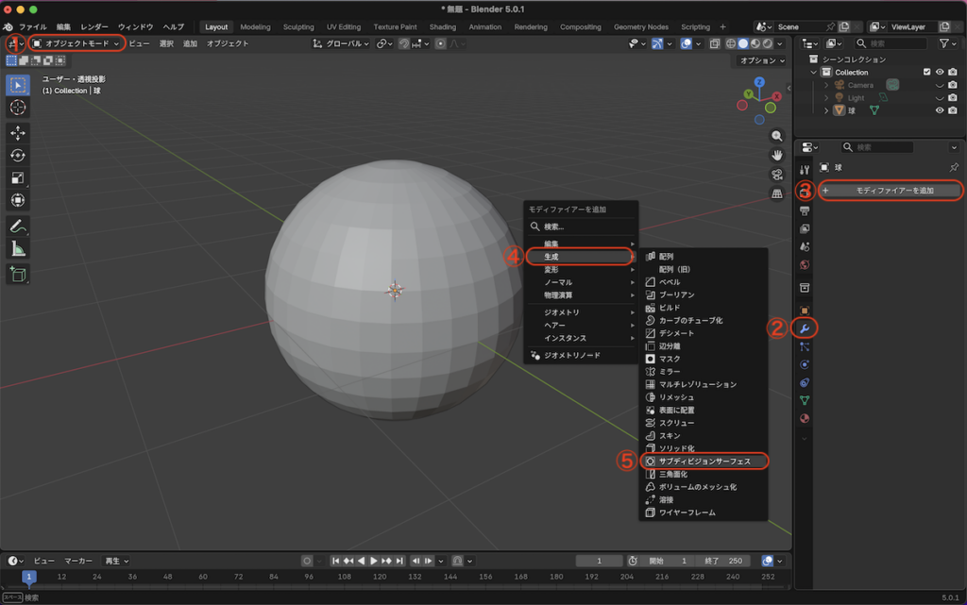Viewport: 967px width, 605px height.
Task: Choose サブディビジョンサーフェス from the modifier list
Action: click(704, 462)
